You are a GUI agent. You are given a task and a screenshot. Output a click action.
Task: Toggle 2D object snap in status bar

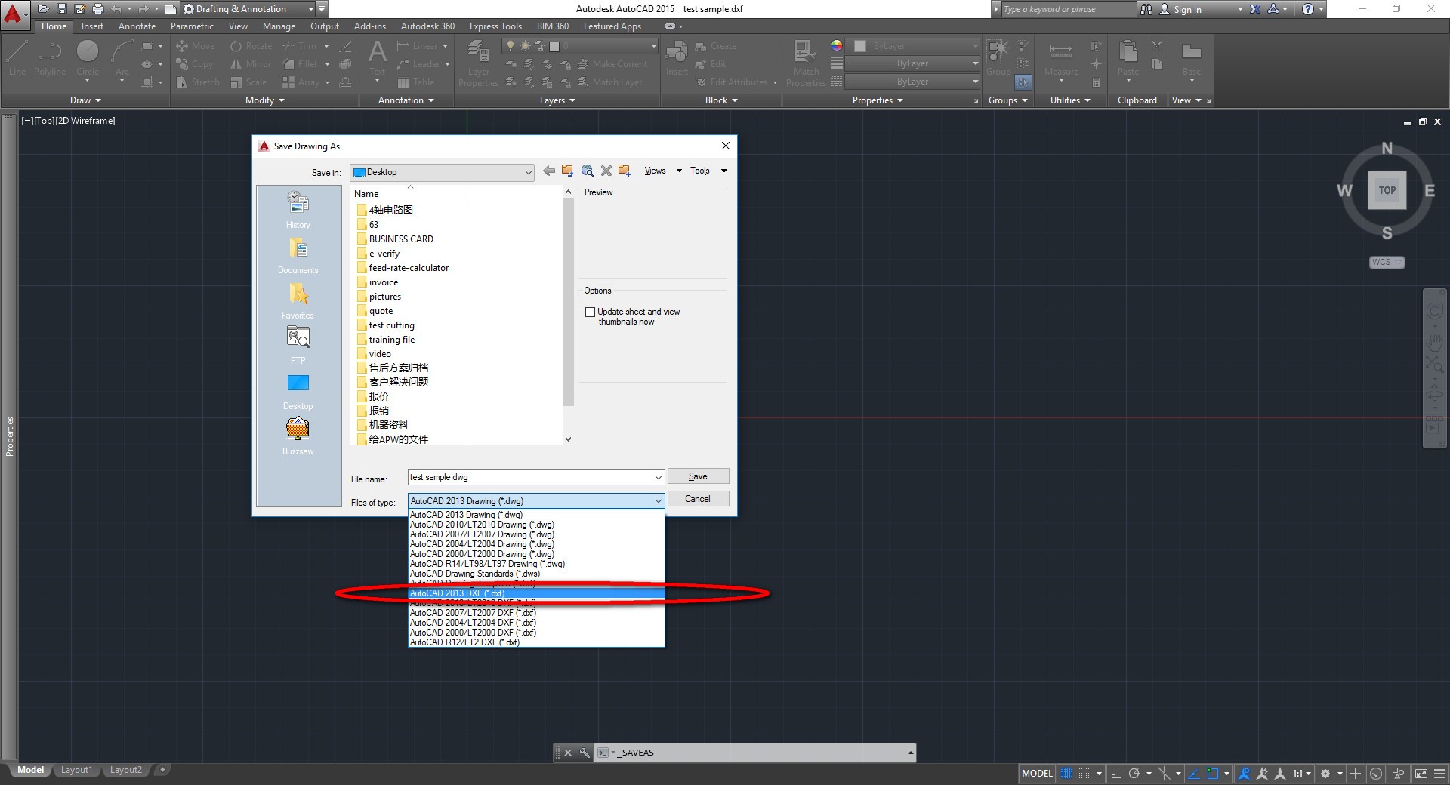pos(1213,774)
